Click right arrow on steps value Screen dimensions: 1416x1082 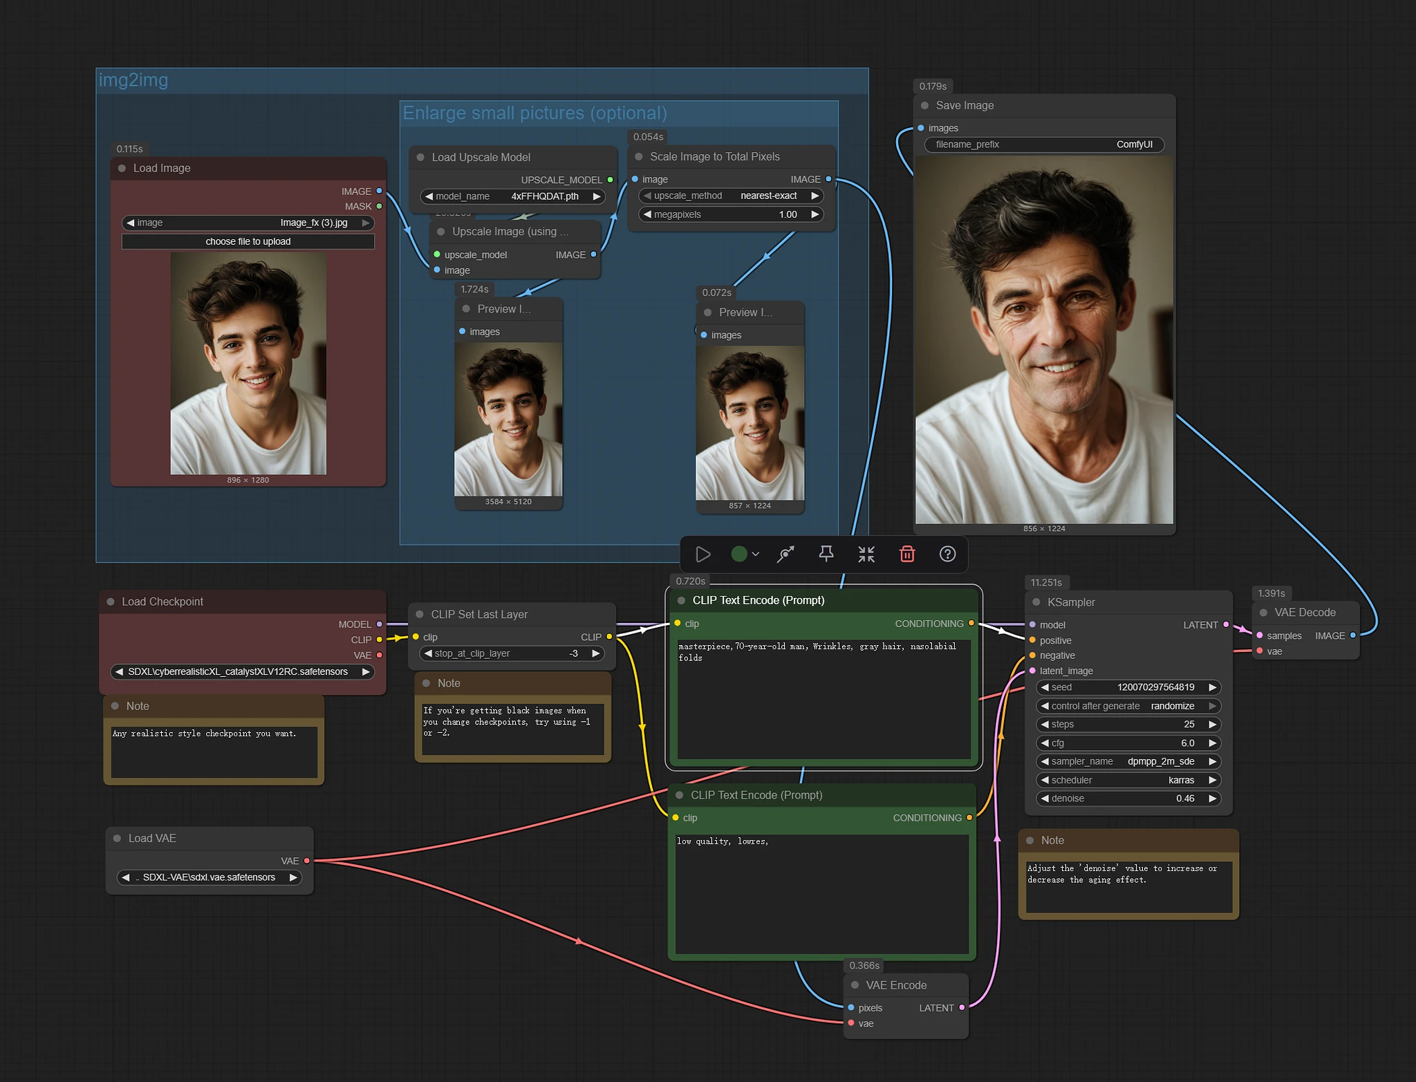pyautogui.click(x=1212, y=725)
